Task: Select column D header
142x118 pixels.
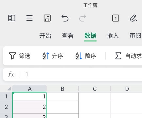Action: point(127,89)
